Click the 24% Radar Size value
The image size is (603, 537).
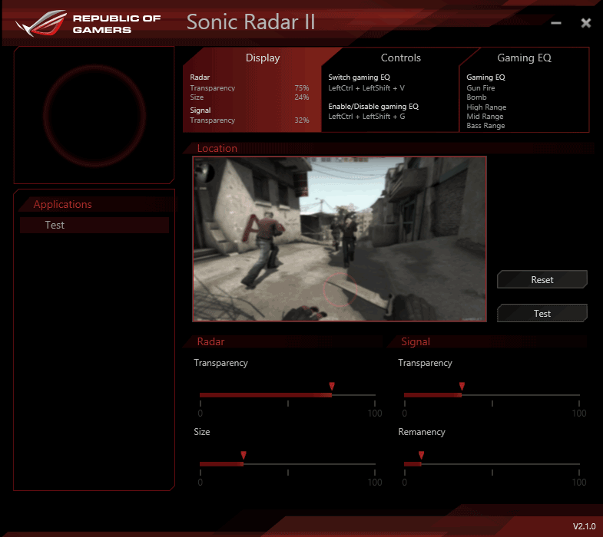click(x=302, y=97)
